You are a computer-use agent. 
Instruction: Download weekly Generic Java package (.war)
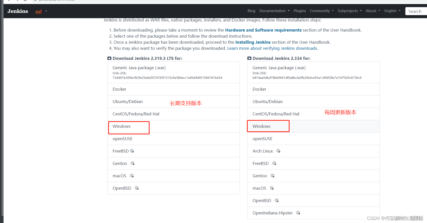point(314,72)
